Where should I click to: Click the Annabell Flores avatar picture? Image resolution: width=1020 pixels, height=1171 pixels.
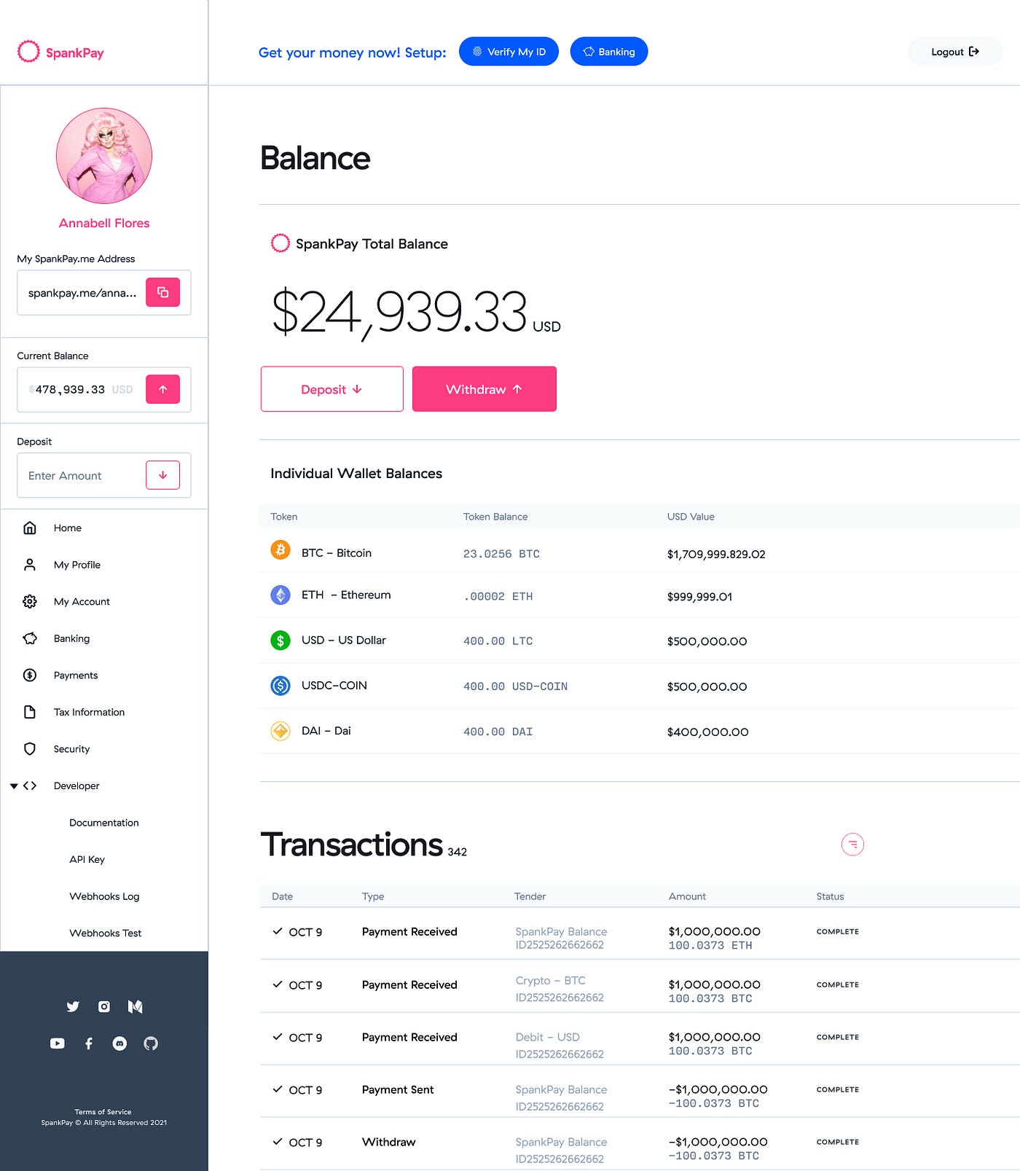click(x=104, y=156)
